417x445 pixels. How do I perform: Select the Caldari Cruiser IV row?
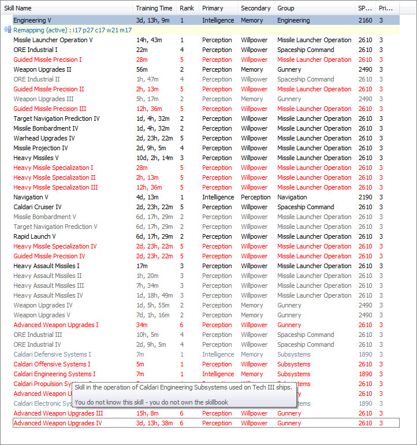coord(206,207)
